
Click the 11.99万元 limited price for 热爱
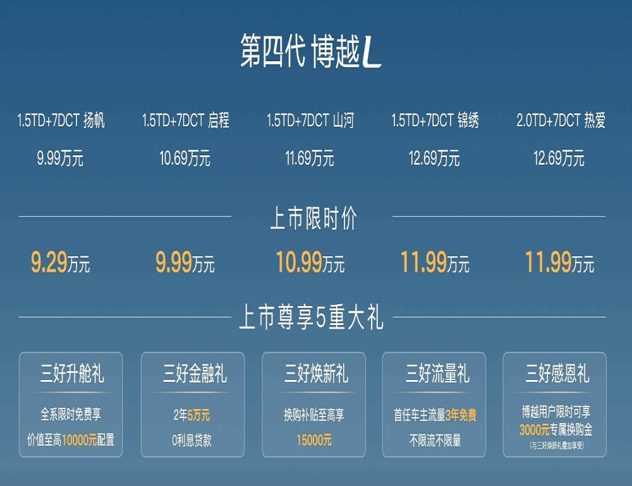pyautogui.click(x=559, y=262)
